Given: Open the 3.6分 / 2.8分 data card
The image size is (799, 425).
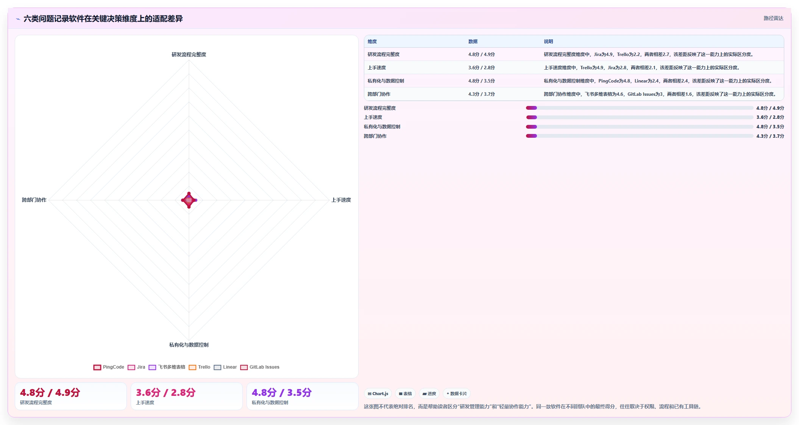Looking at the screenshot, I should (187, 396).
